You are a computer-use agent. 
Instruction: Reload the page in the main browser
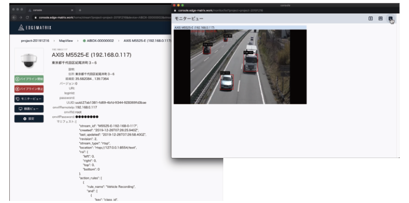coord(27,18)
